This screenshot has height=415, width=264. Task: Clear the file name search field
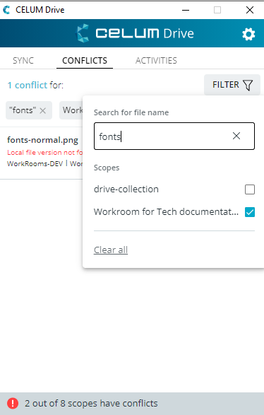(x=236, y=136)
